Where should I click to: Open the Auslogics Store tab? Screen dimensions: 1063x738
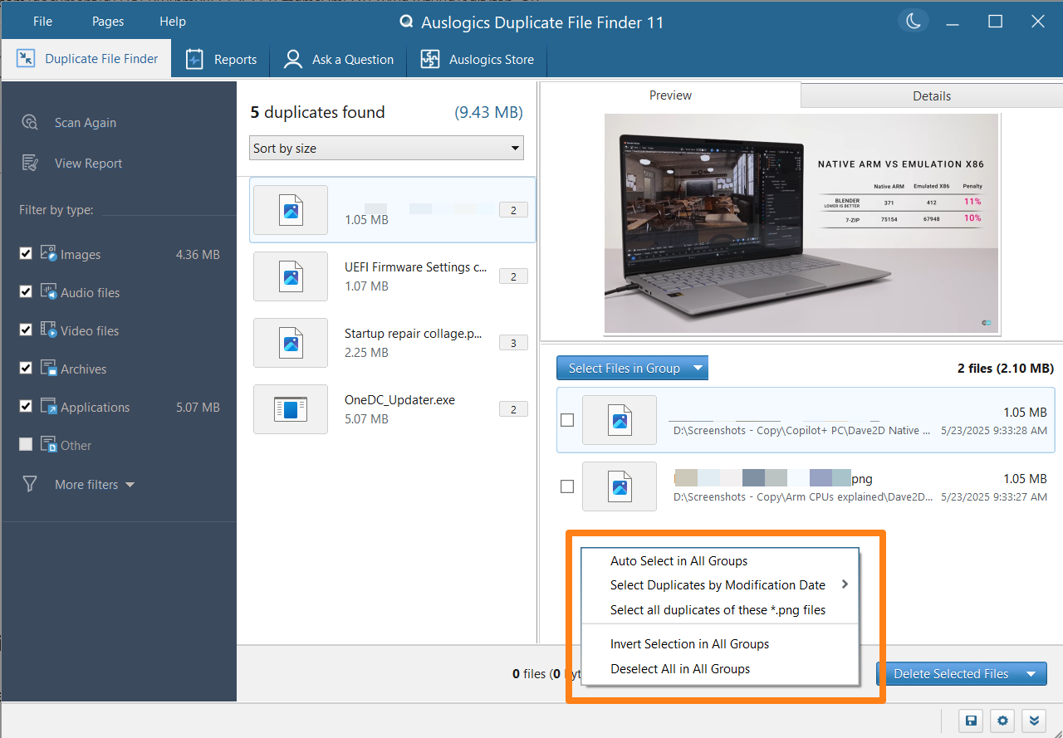point(477,60)
